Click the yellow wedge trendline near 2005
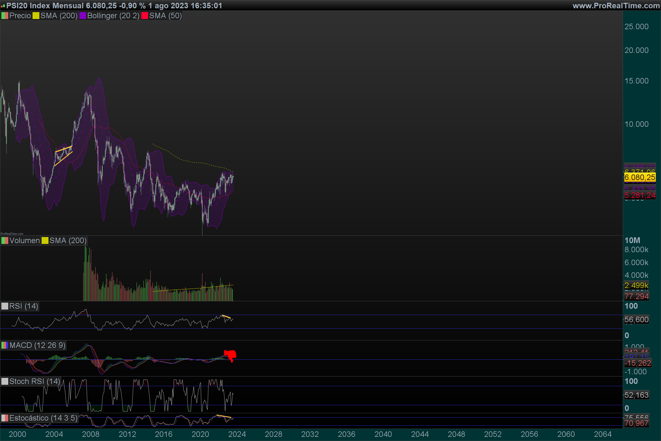Image resolution: width=661 pixels, height=441 pixels. (x=64, y=149)
